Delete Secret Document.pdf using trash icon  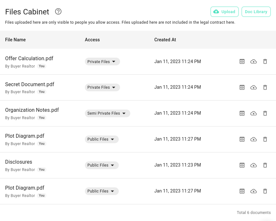click(x=265, y=87)
